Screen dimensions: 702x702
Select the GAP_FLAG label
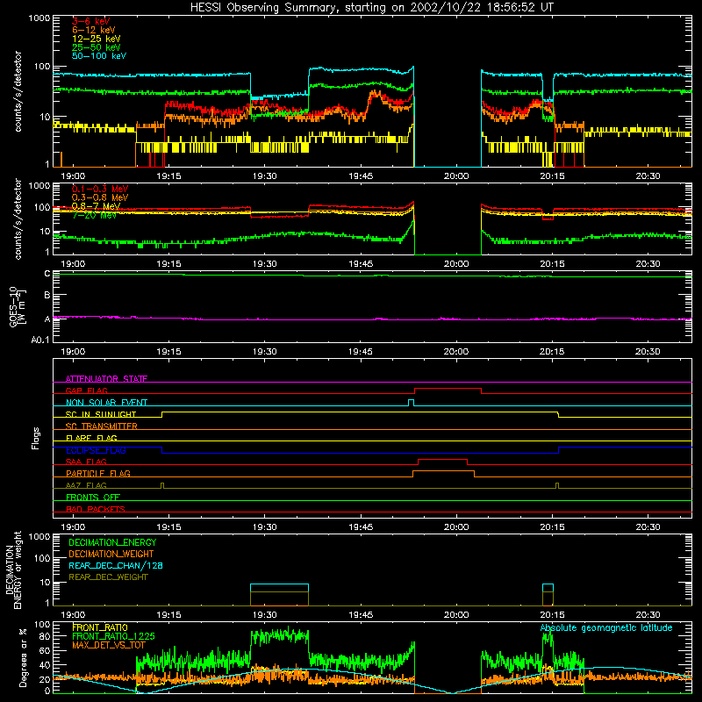click(x=86, y=390)
